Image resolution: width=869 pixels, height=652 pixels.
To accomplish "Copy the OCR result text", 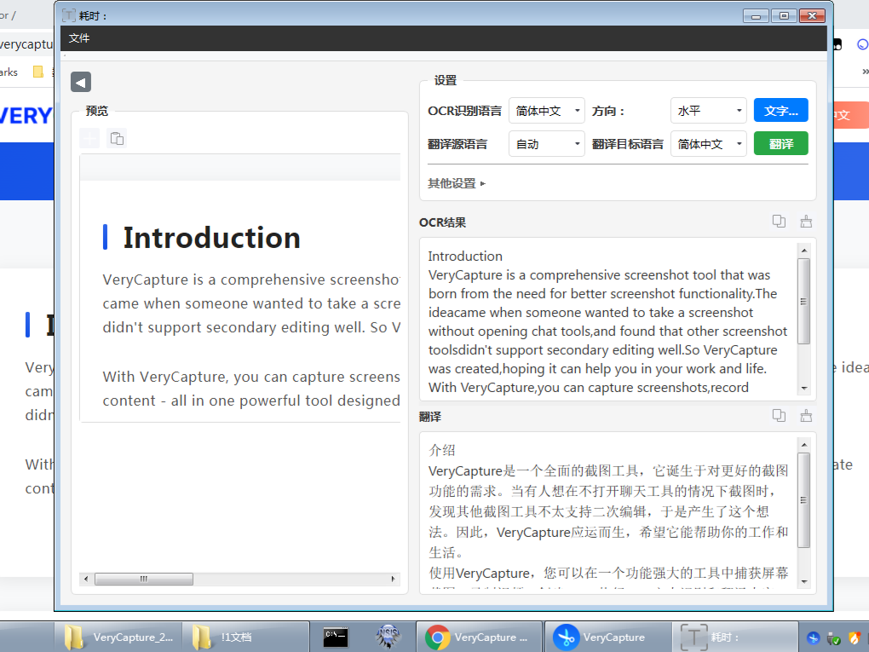I will pyautogui.click(x=779, y=222).
